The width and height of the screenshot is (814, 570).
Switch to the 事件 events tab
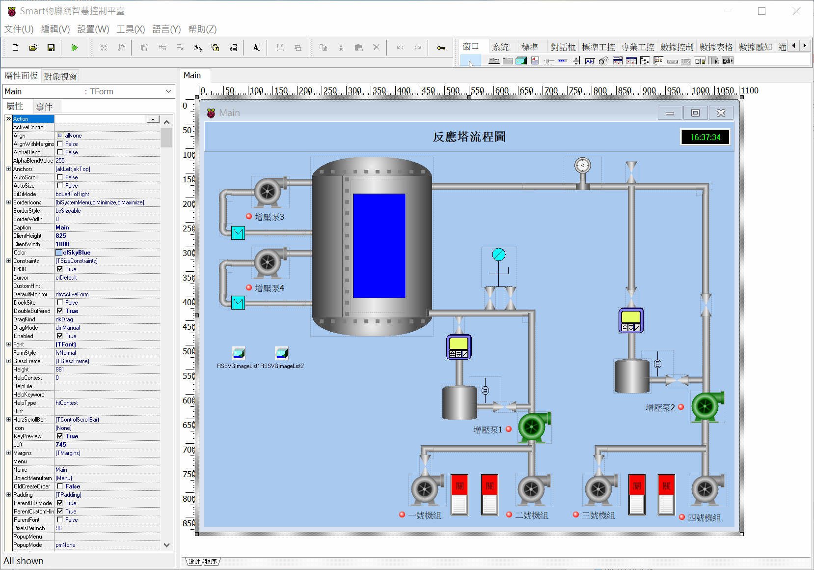pos(44,107)
